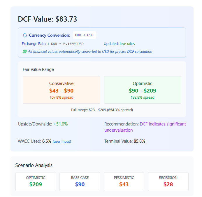Click the DKK → USD currency badge

(x=84, y=35)
